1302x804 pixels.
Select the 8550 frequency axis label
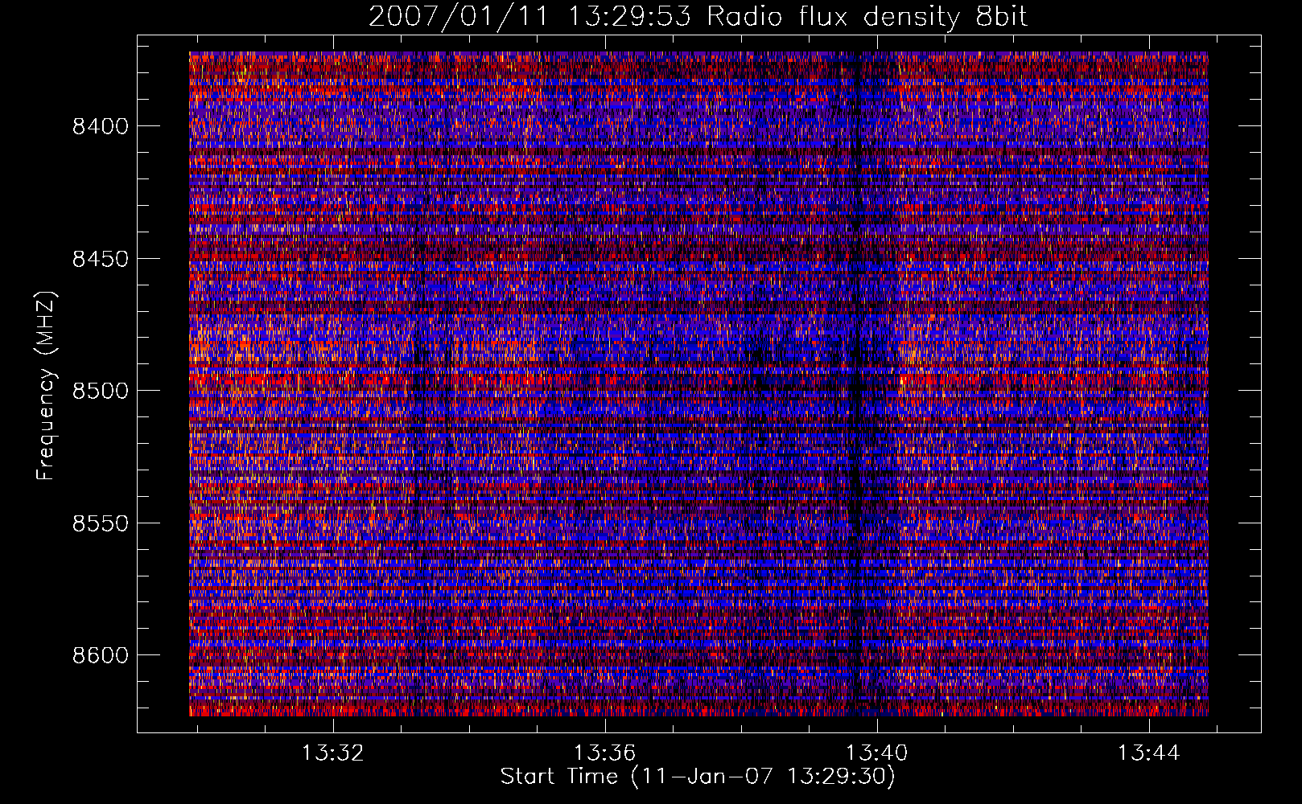pos(100,523)
